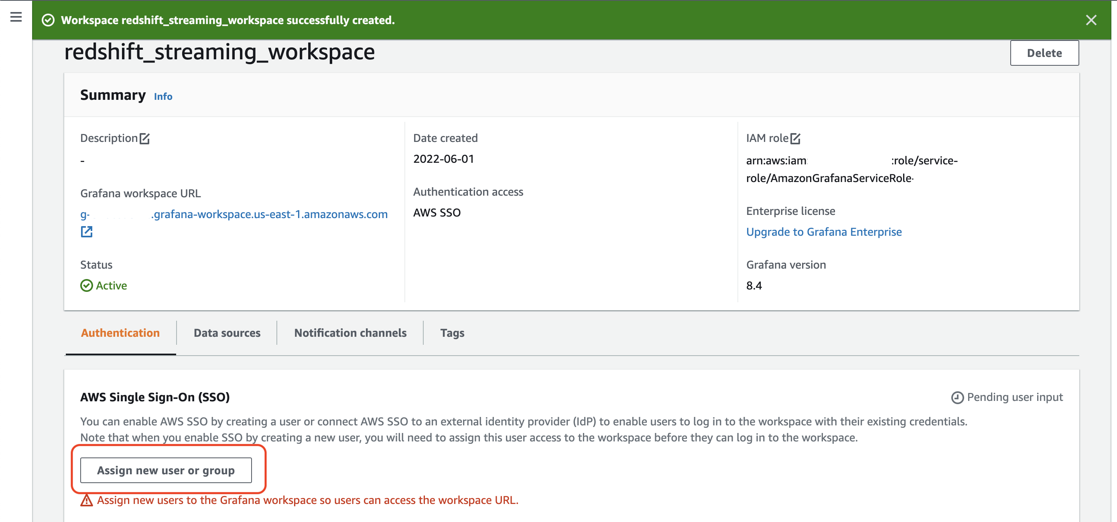Switch to the Tags tab
The height and width of the screenshot is (522, 1117).
[x=452, y=333]
